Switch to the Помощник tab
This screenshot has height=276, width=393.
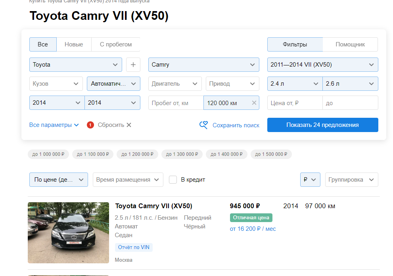[350, 44]
